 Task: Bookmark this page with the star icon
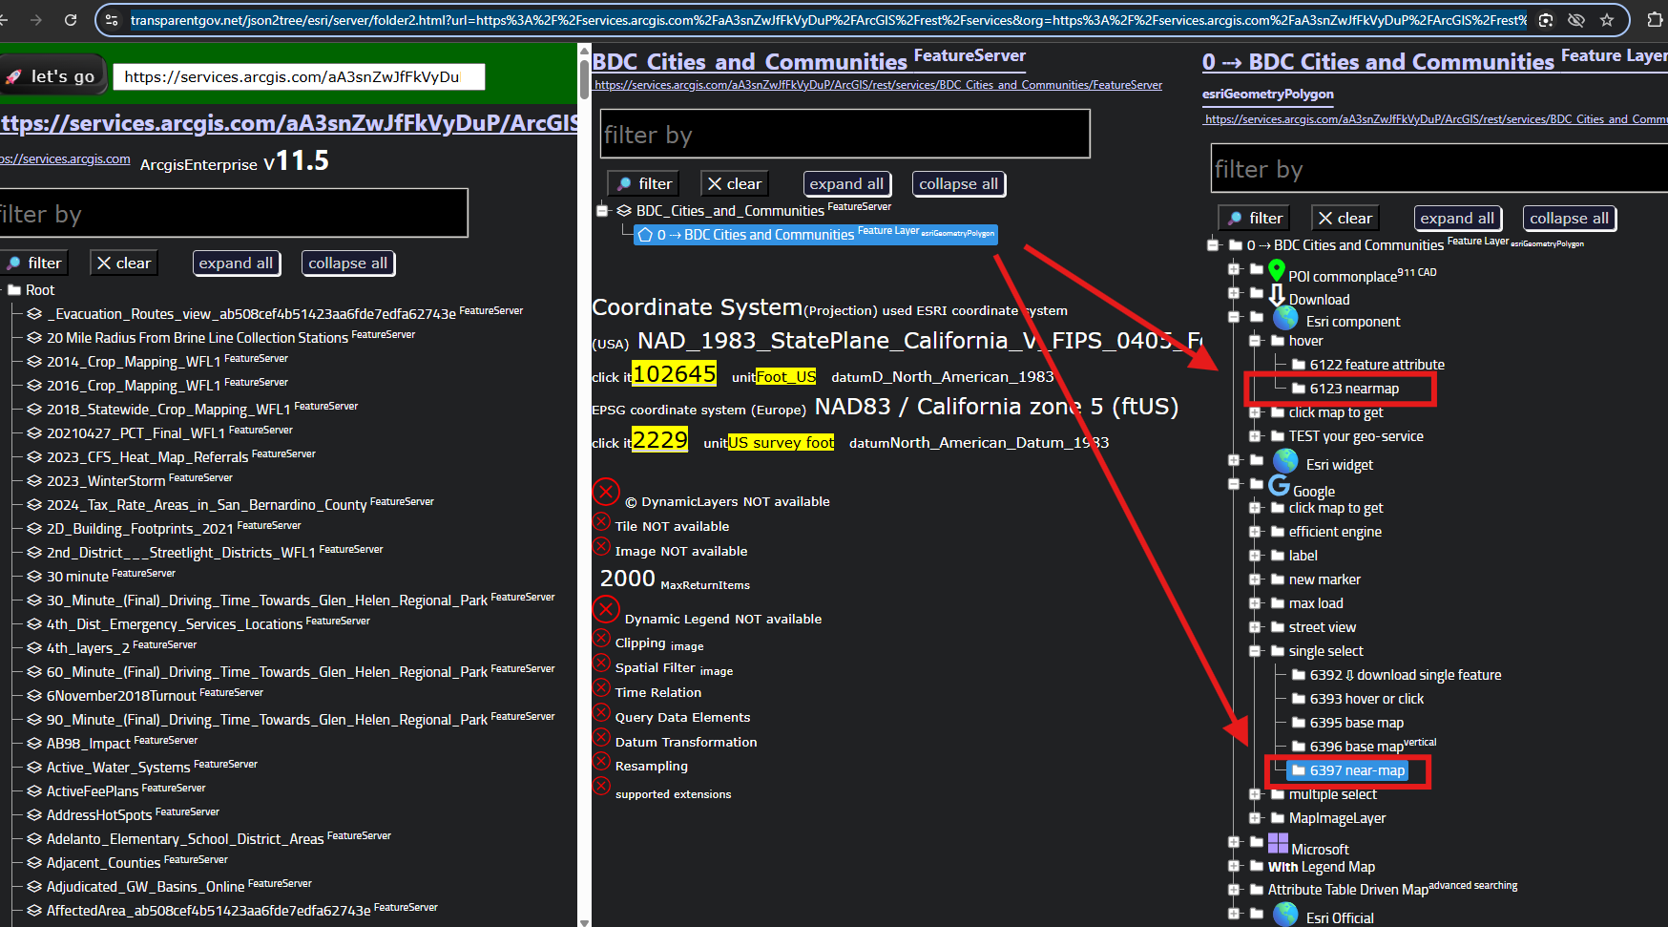pos(1607,19)
